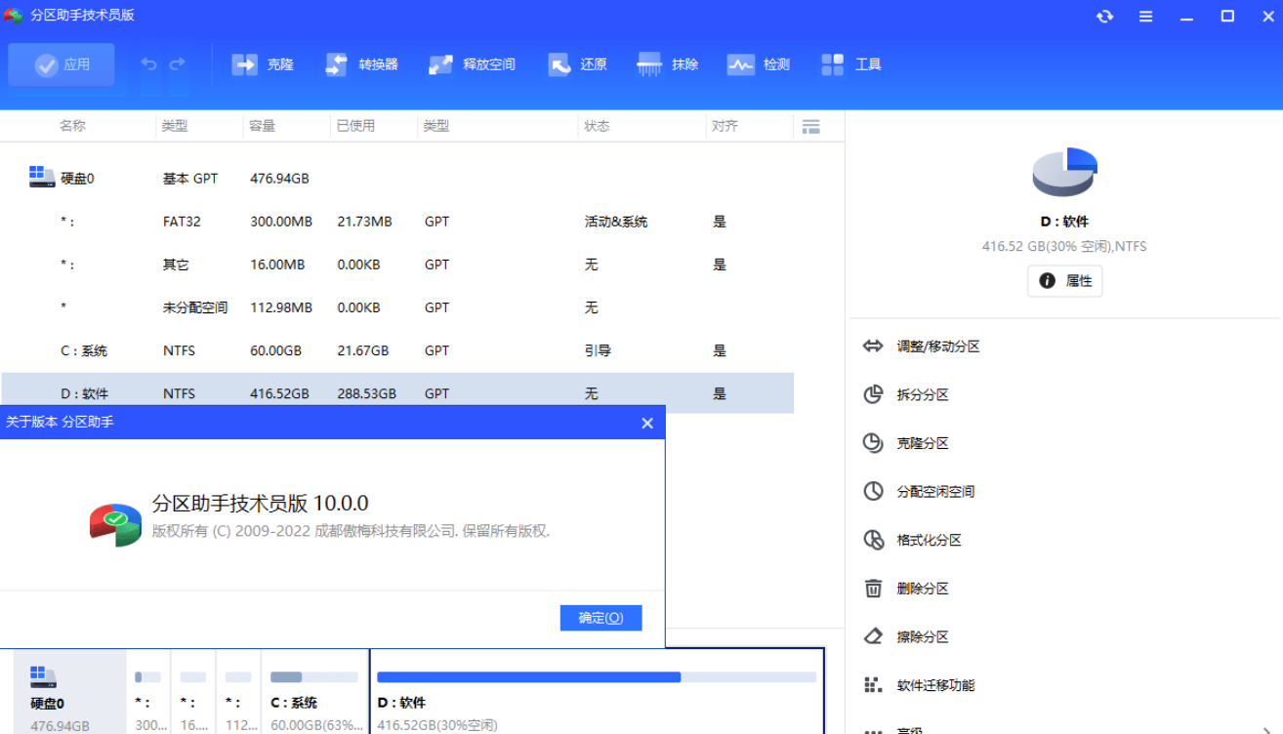Open the Test (检测) tool
This screenshot has height=734, width=1283.
tap(759, 64)
